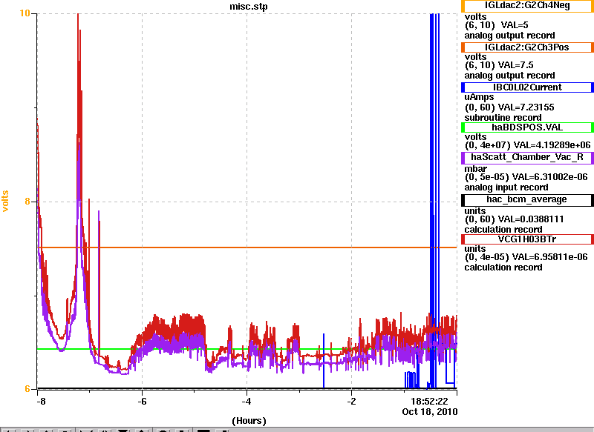Select the haScatt_Chamber_Vac_R legend label
The width and height of the screenshot is (594, 432).
(527, 157)
